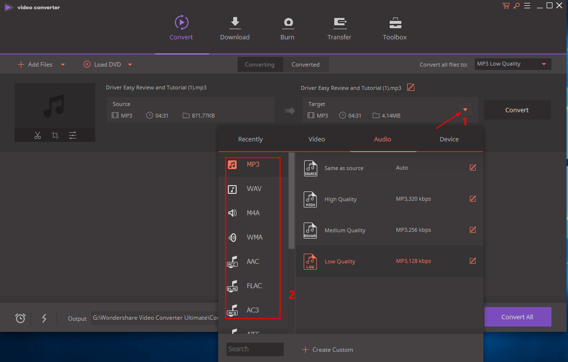Click the key registration icon
This screenshot has height=362, width=568.
click(x=516, y=5)
